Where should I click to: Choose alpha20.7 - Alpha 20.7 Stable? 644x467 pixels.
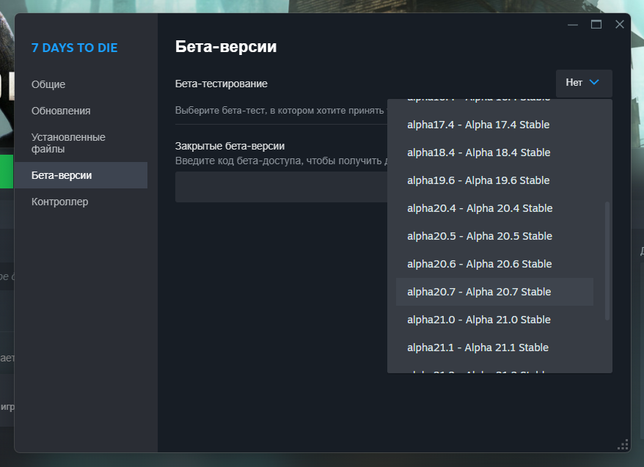(x=494, y=292)
